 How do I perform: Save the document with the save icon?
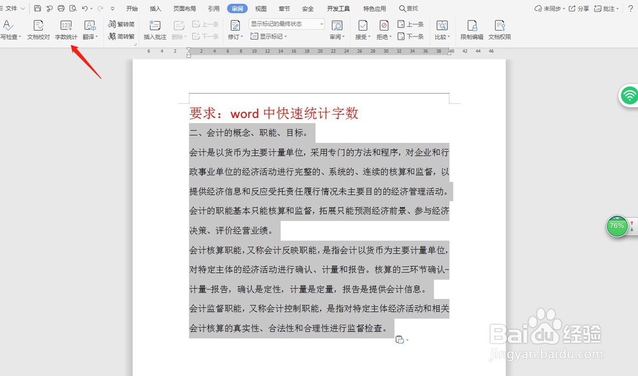click(38, 8)
